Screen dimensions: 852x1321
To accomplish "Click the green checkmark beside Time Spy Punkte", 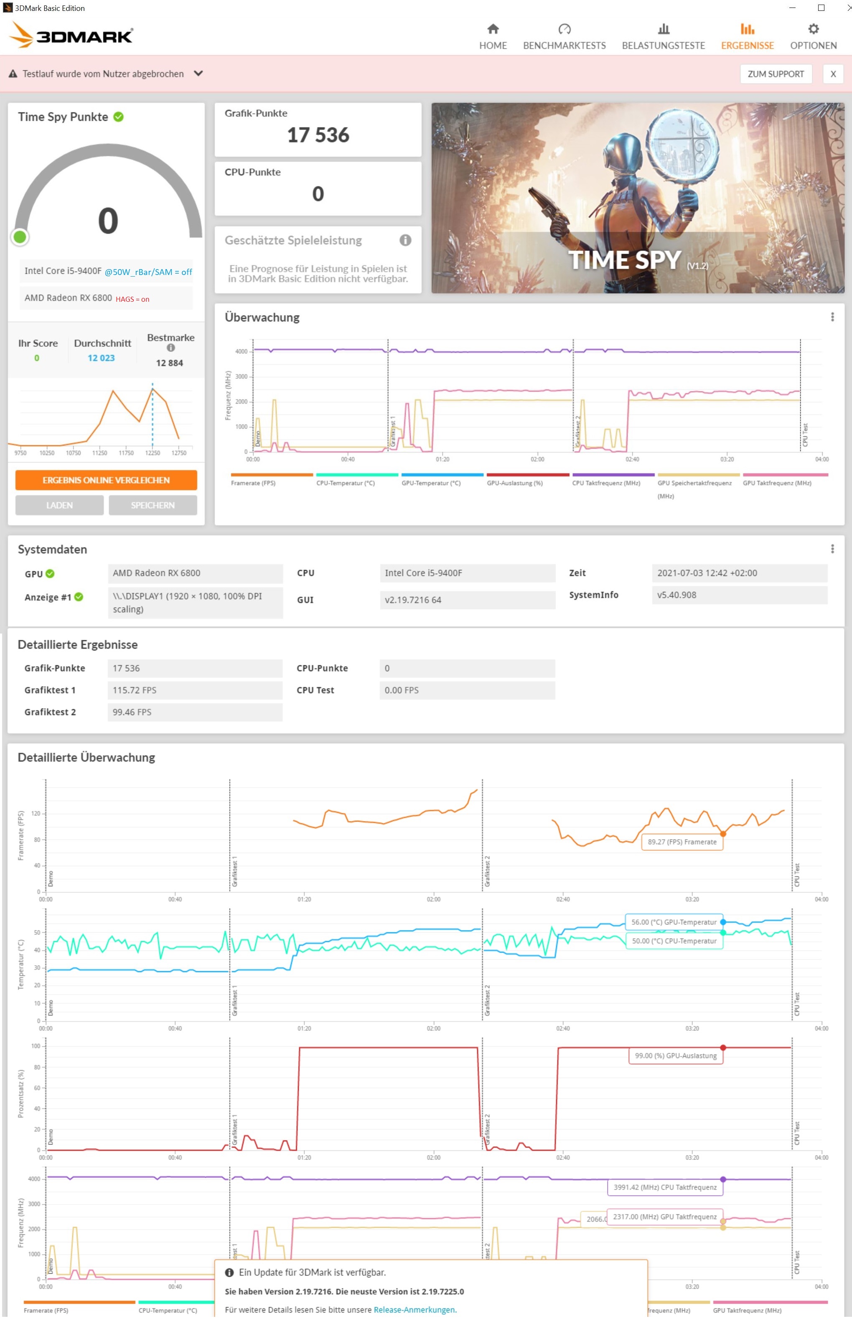I will click(118, 117).
